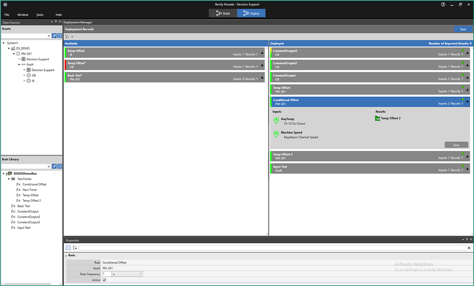Screen dimensions: 474x286
Task: Click the tree view icon under Deployment Records
Action: 67,37
